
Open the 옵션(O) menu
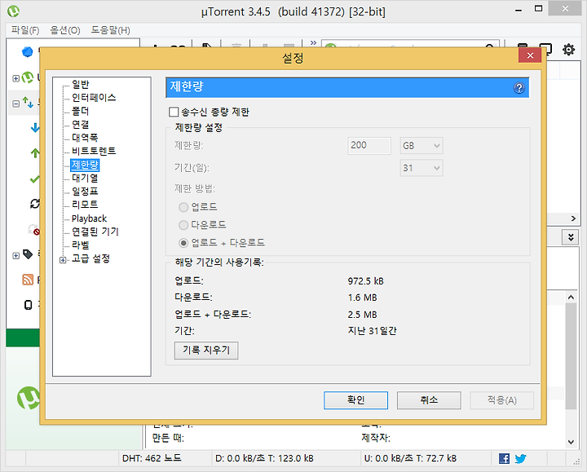pyautogui.click(x=65, y=30)
